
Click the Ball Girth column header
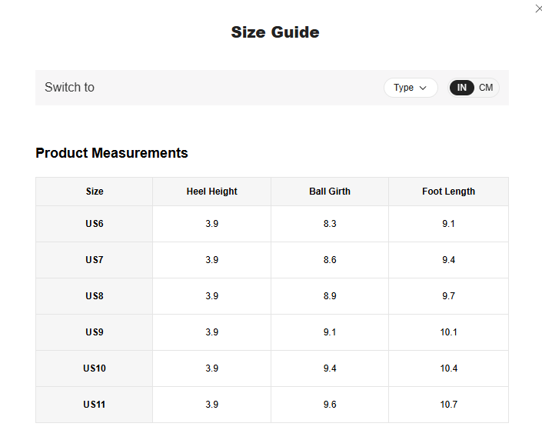click(x=330, y=192)
